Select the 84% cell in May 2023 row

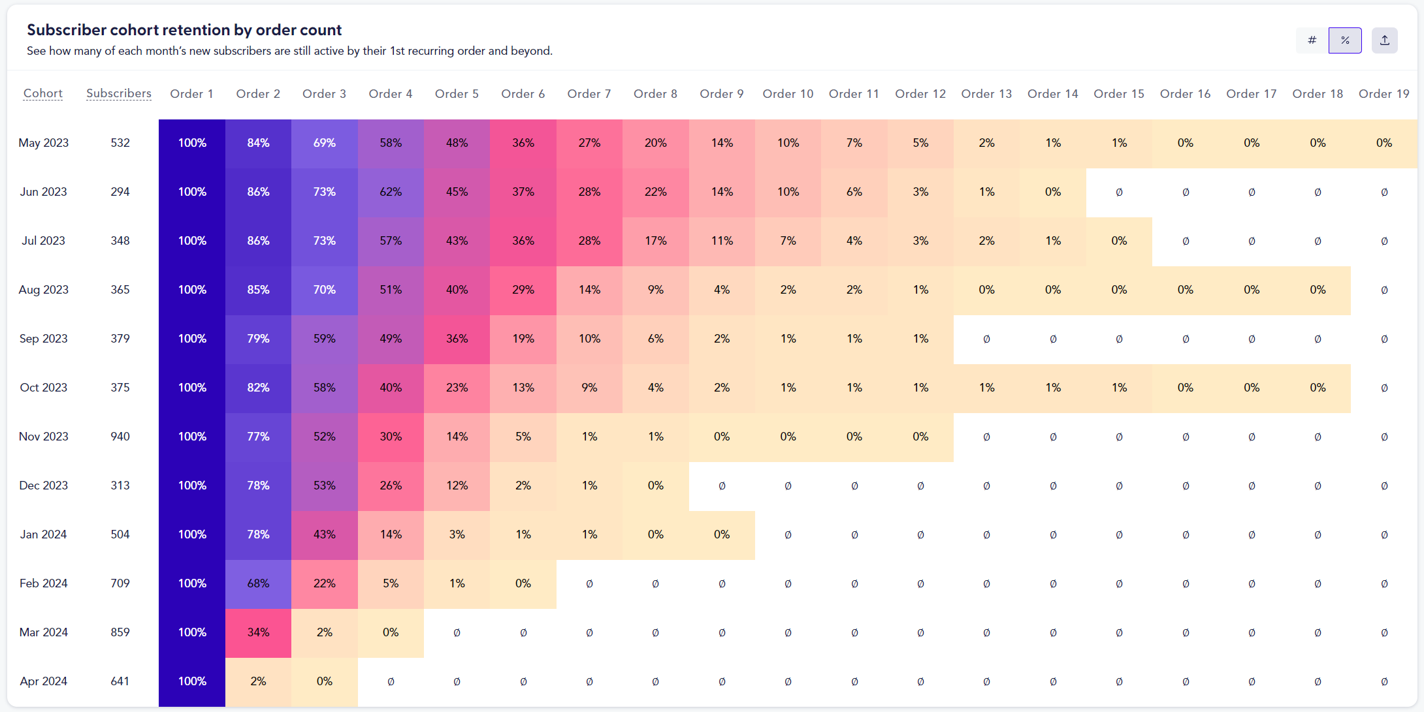pos(258,142)
